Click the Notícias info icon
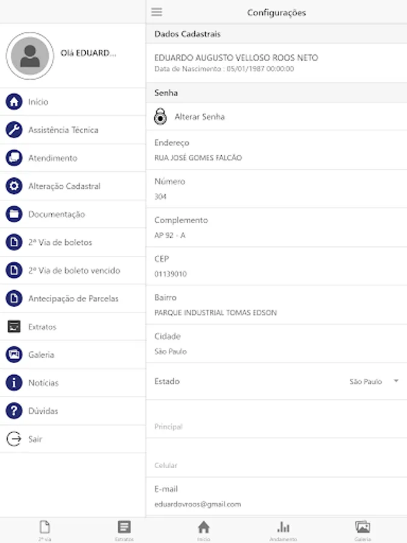This screenshot has width=407, height=543. 14,383
